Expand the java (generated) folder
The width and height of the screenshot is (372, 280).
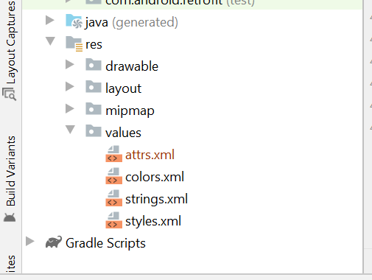[50, 20]
